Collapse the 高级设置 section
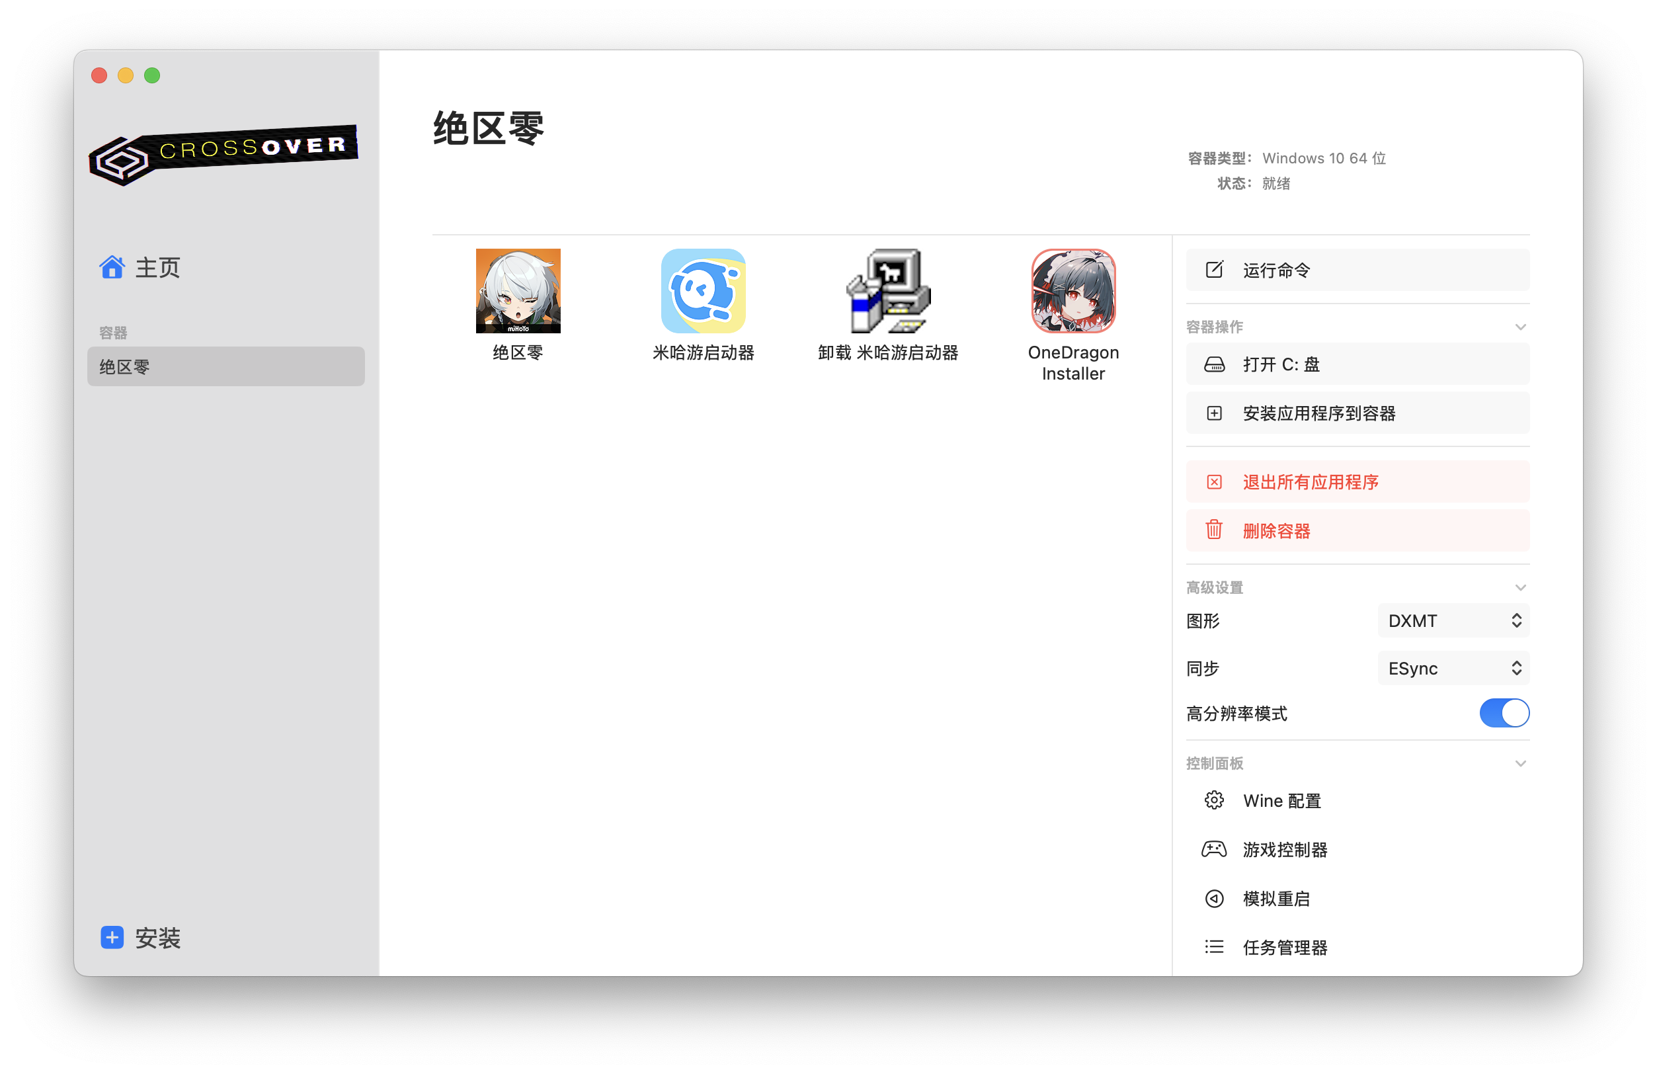The width and height of the screenshot is (1657, 1074). (1521, 588)
